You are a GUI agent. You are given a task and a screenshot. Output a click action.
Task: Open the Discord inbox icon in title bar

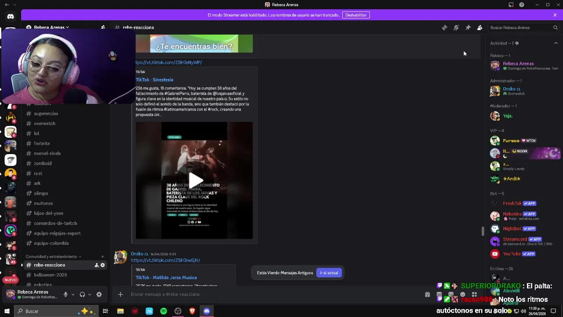pos(511,5)
